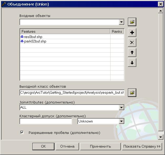Move the selected feature up with the arrow

click(x=132, y=53)
